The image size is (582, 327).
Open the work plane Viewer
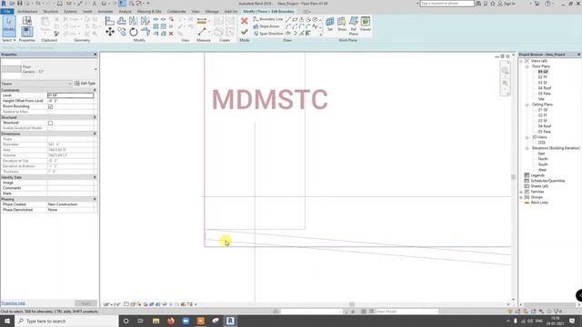[366, 24]
